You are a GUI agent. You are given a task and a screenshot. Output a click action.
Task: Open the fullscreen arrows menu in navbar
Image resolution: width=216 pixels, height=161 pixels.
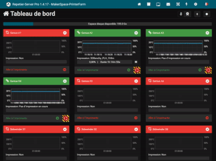(x=177, y=4)
